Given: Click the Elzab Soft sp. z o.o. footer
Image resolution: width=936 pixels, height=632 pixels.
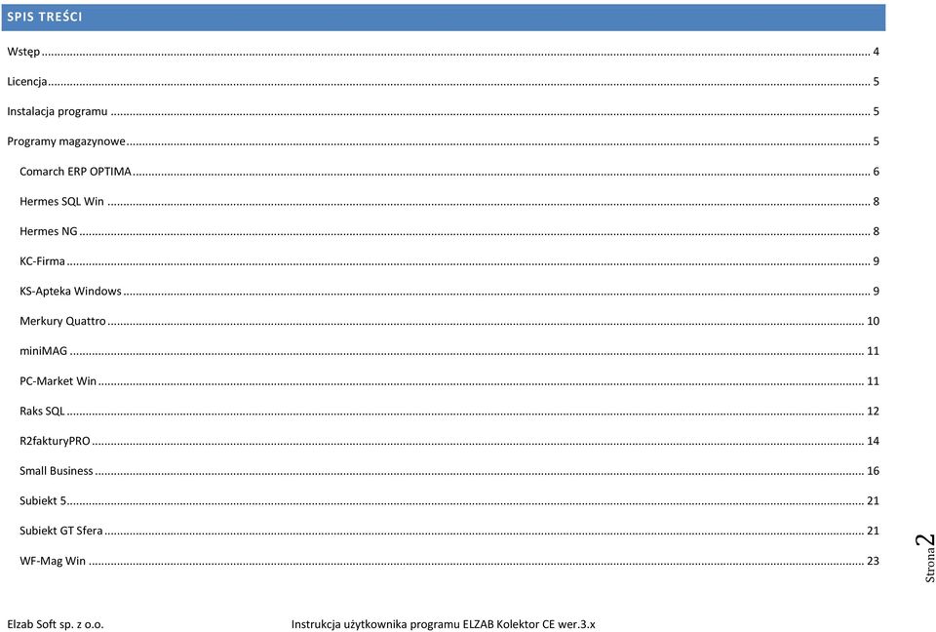Looking at the screenshot, I should click(56, 624).
